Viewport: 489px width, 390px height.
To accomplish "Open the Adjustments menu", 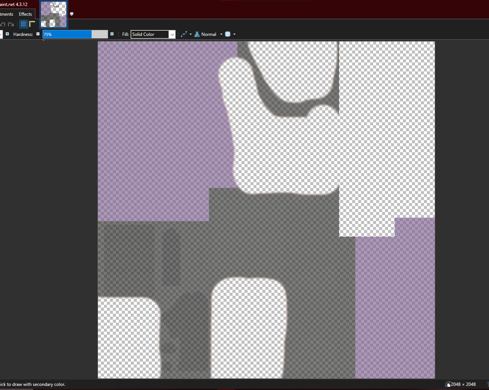I will click(x=6, y=14).
